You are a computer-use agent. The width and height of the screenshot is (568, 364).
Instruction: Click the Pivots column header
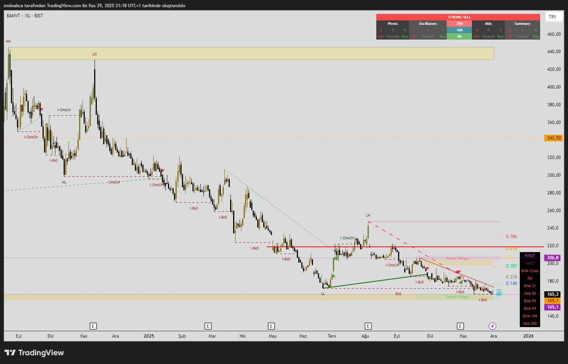point(392,24)
